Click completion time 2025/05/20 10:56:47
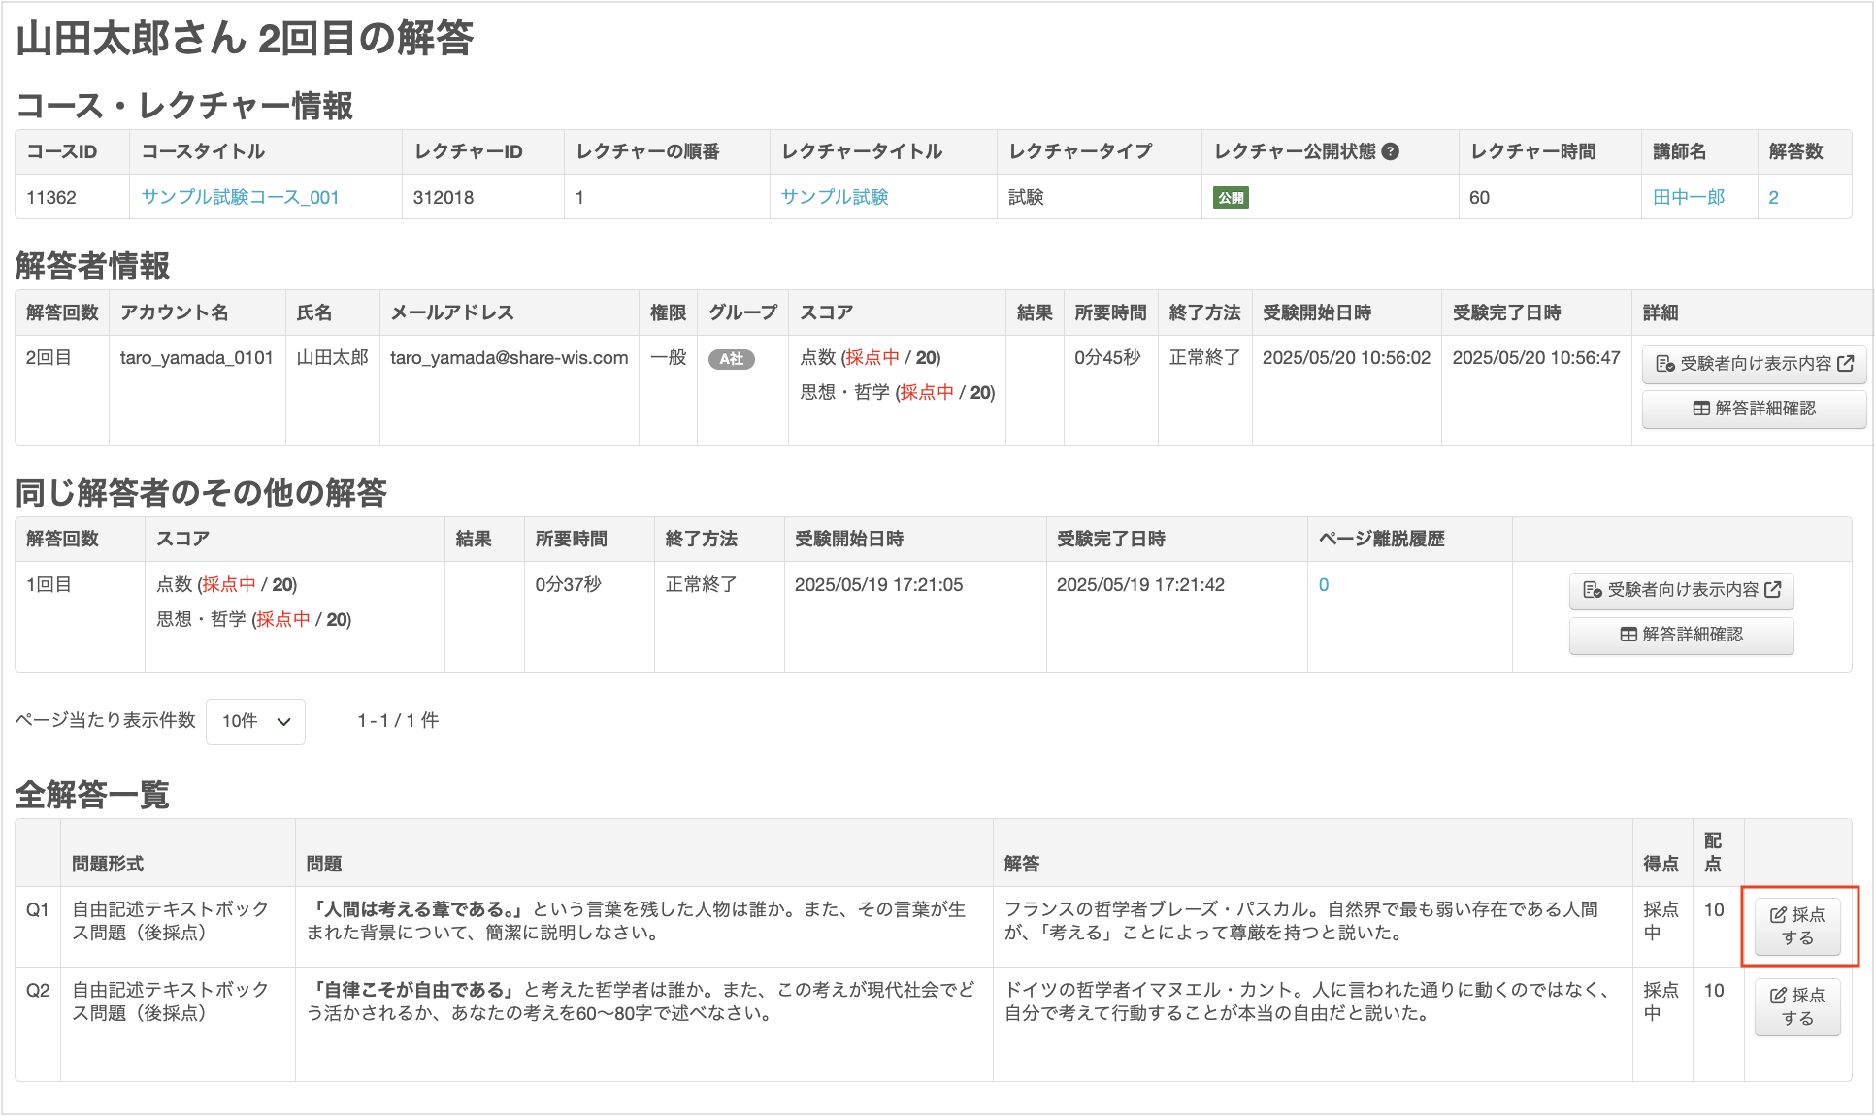1875x1116 pixels. point(1536,358)
